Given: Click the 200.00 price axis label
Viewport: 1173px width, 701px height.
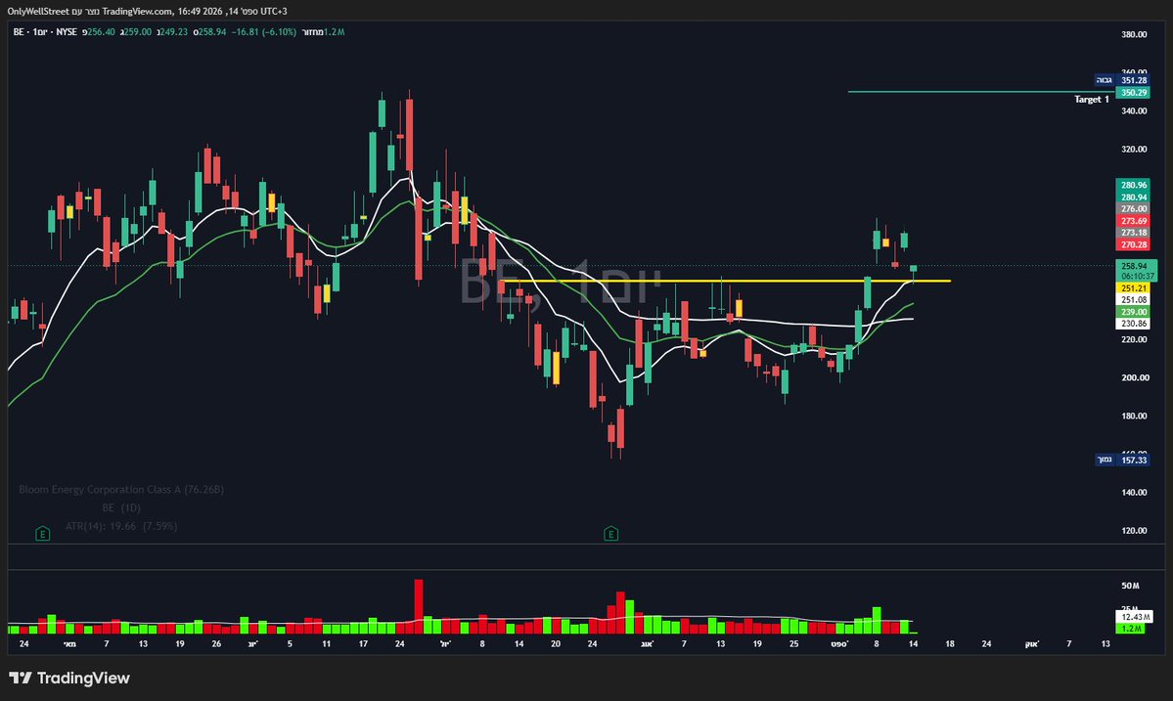Looking at the screenshot, I should click(1134, 378).
